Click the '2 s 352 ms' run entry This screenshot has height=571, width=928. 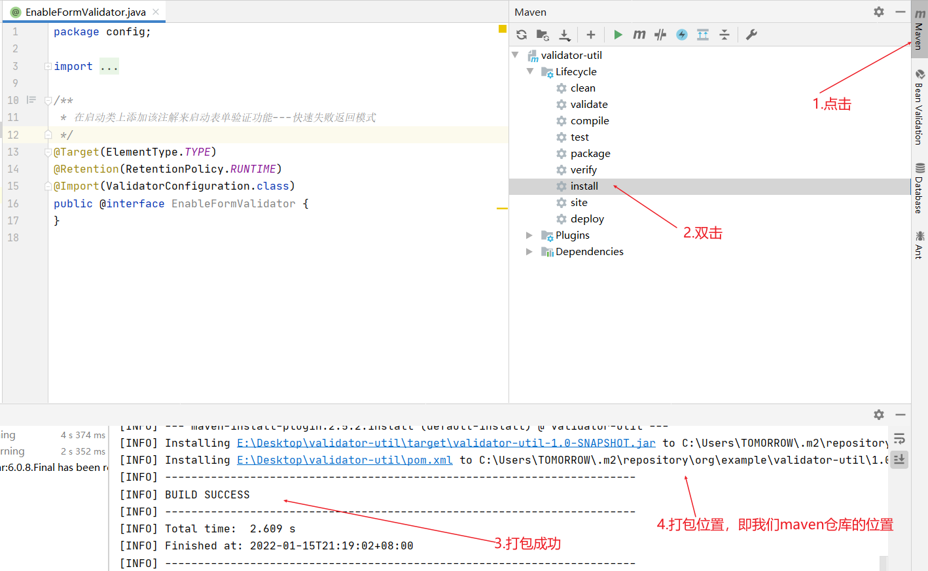83,451
